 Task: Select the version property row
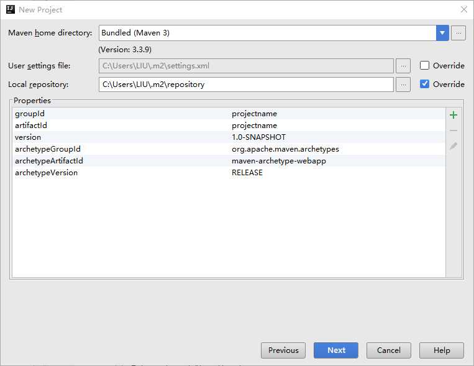tap(229, 137)
